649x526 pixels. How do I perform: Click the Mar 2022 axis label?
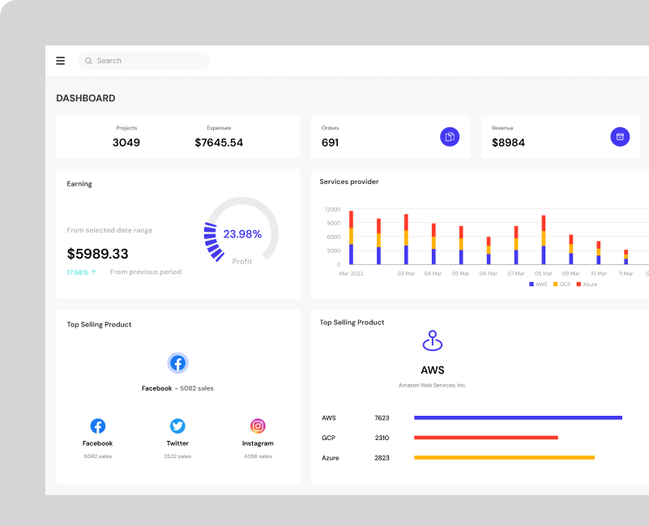[x=351, y=274]
